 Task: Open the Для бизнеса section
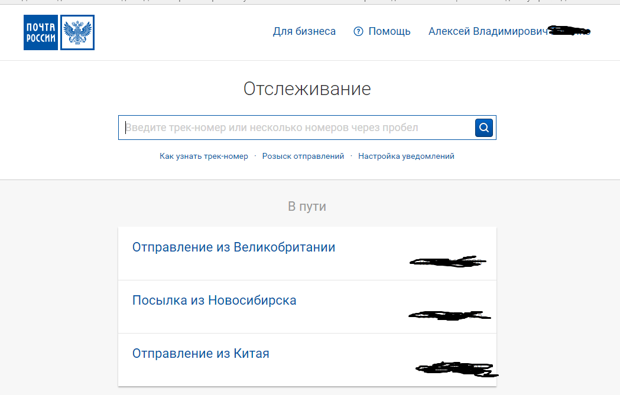(x=304, y=31)
